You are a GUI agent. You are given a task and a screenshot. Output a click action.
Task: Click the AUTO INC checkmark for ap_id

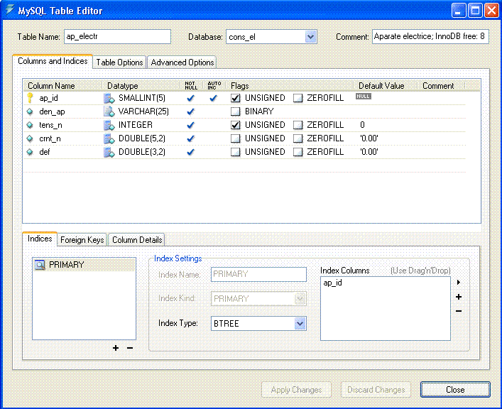[212, 98]
